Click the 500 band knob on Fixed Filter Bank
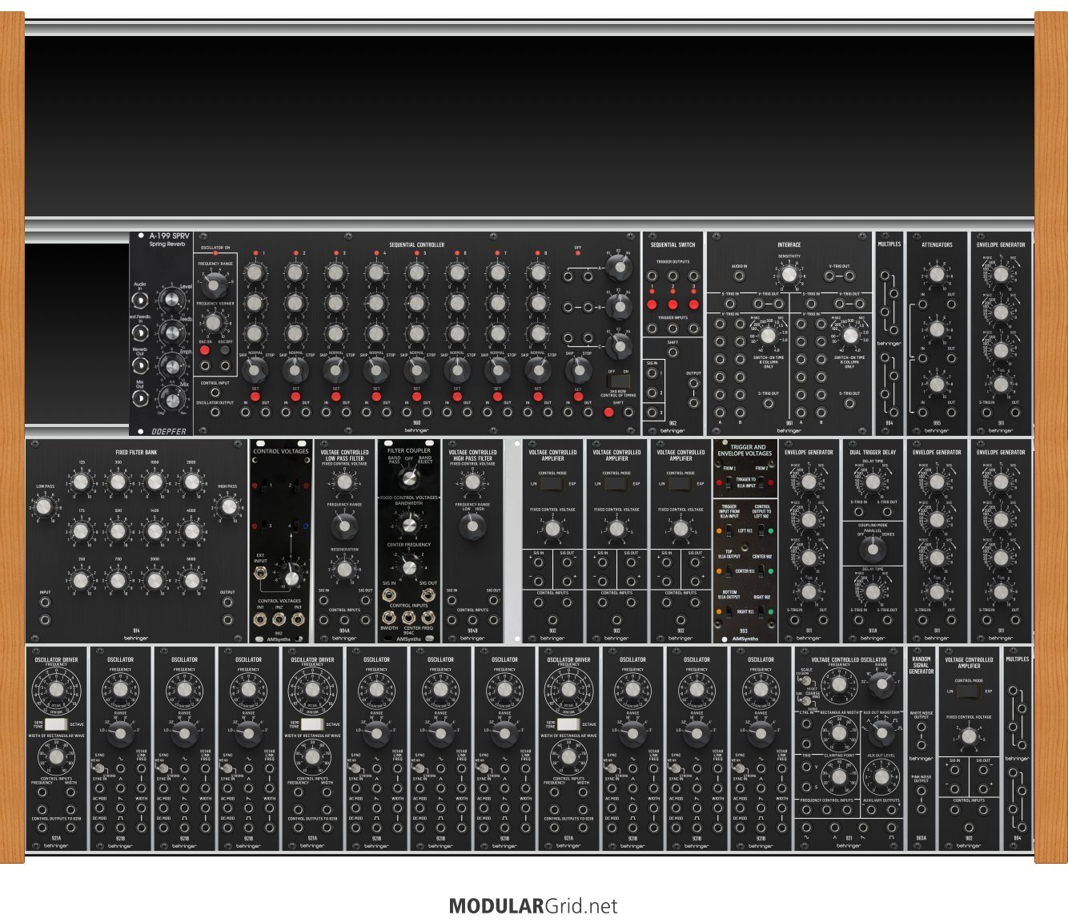 pos(118,531)
